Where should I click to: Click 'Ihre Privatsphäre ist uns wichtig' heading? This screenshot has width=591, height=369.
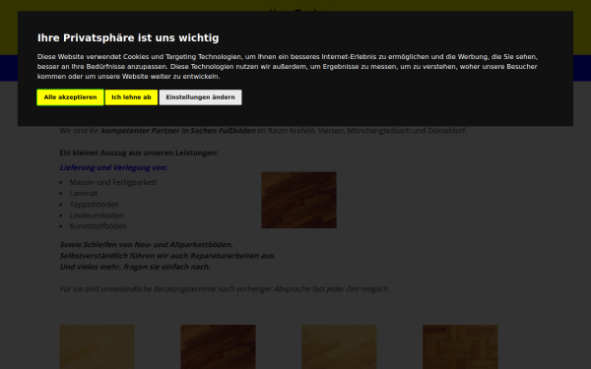click(x=128, y=38)
